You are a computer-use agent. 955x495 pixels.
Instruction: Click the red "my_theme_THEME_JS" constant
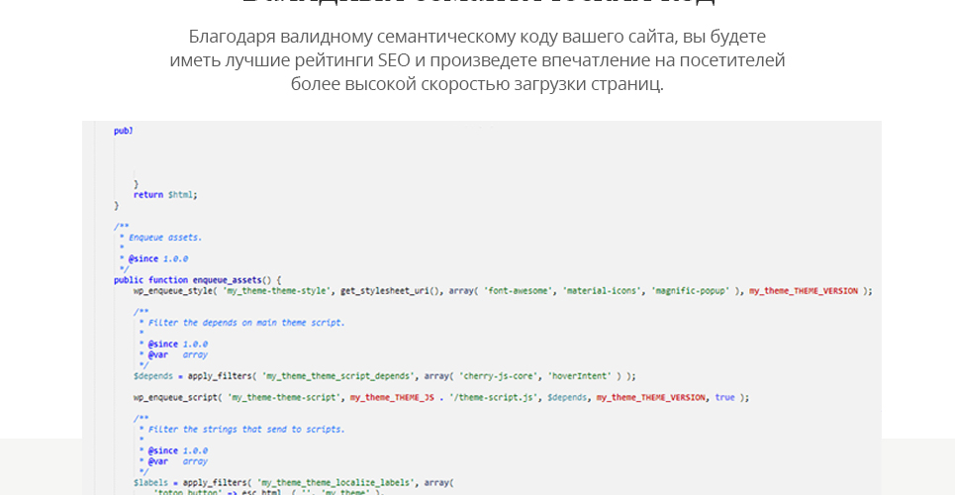pyautogui.click(x=392, y=397)
